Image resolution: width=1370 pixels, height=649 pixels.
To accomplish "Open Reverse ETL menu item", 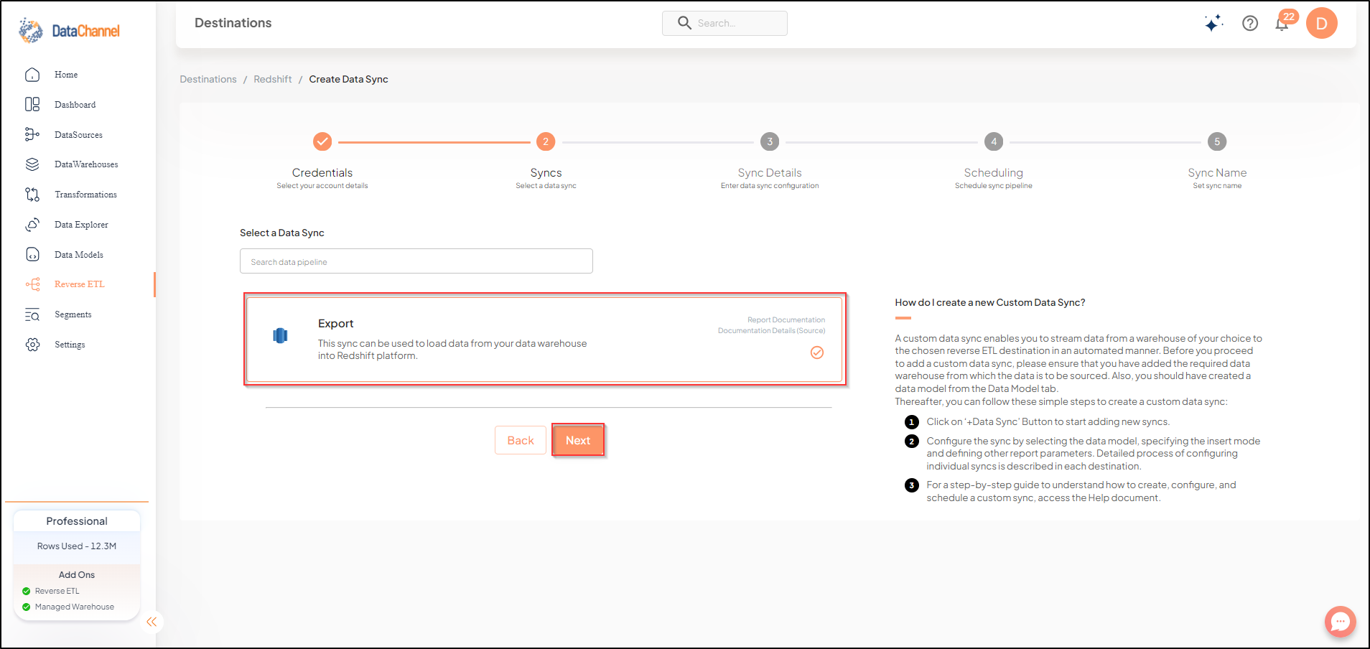I will [79, 284].
